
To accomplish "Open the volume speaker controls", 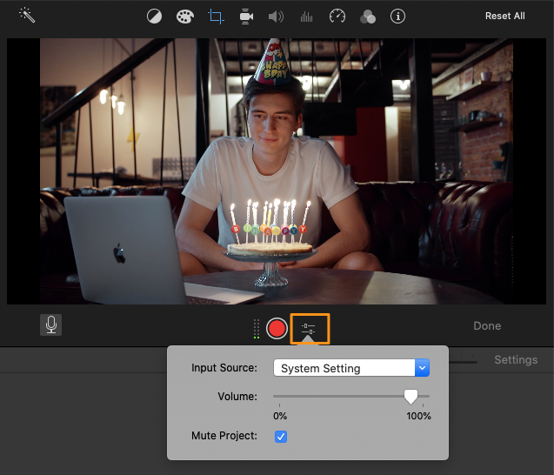I will (x=276, y=17).
